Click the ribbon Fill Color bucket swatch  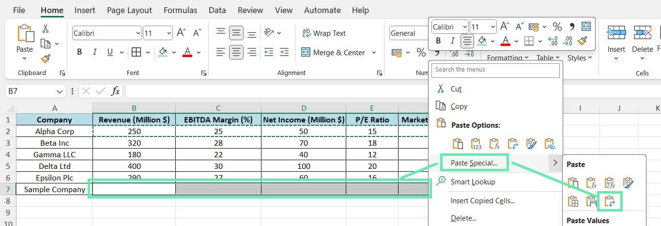click(x=163, y=52)
